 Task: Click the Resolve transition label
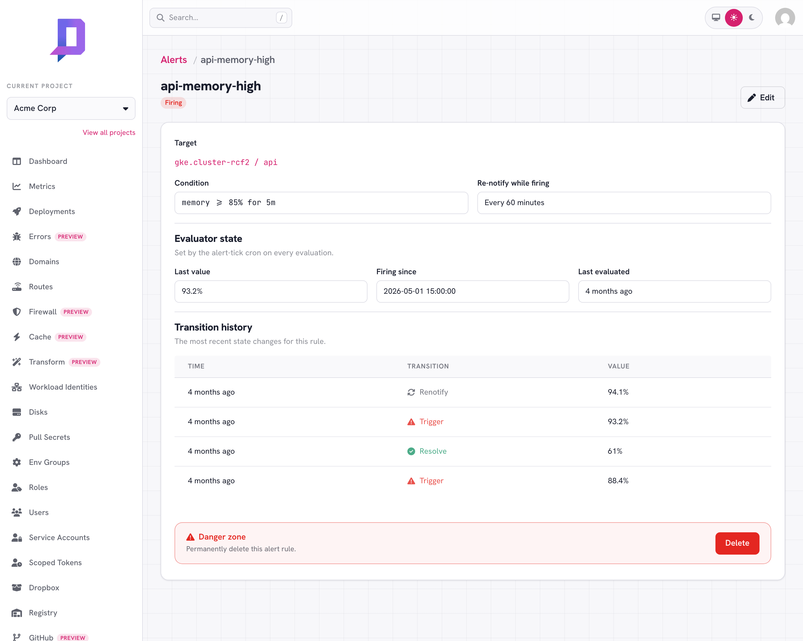click(x=433, y=451)
